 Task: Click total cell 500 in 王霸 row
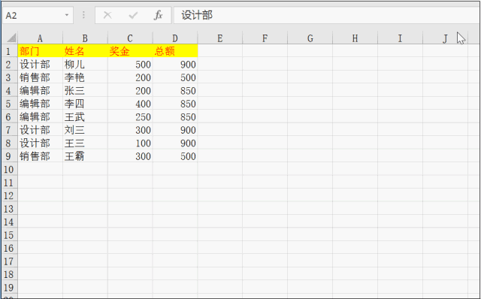coord(175,156)
